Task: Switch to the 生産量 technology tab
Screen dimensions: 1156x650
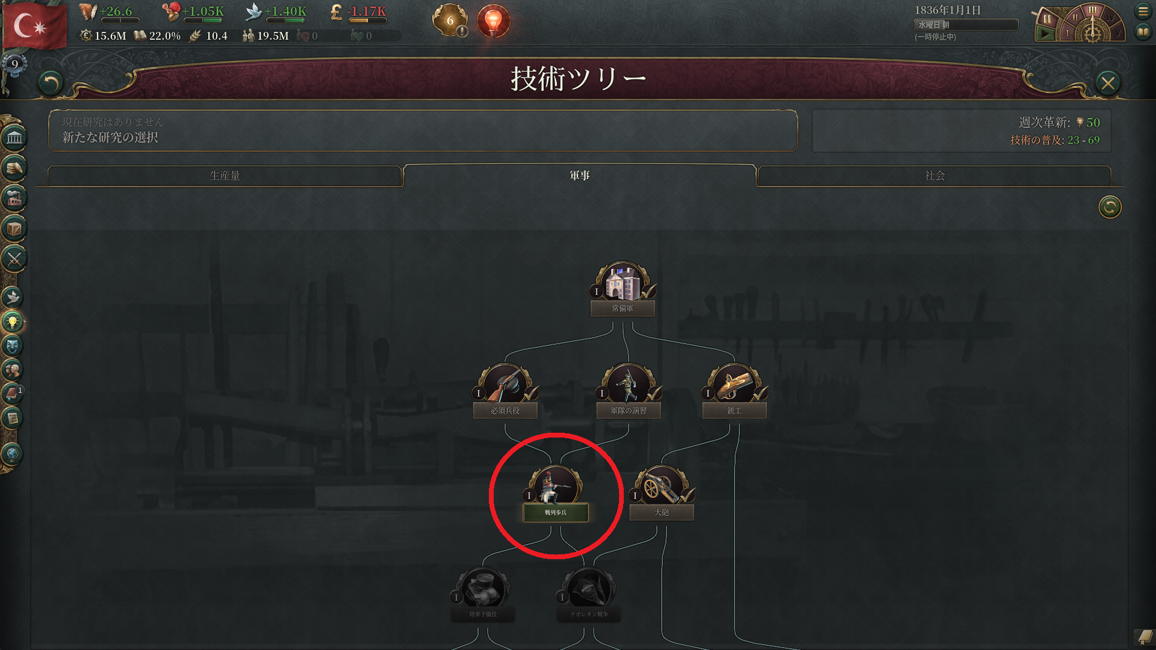Action: 225,176
